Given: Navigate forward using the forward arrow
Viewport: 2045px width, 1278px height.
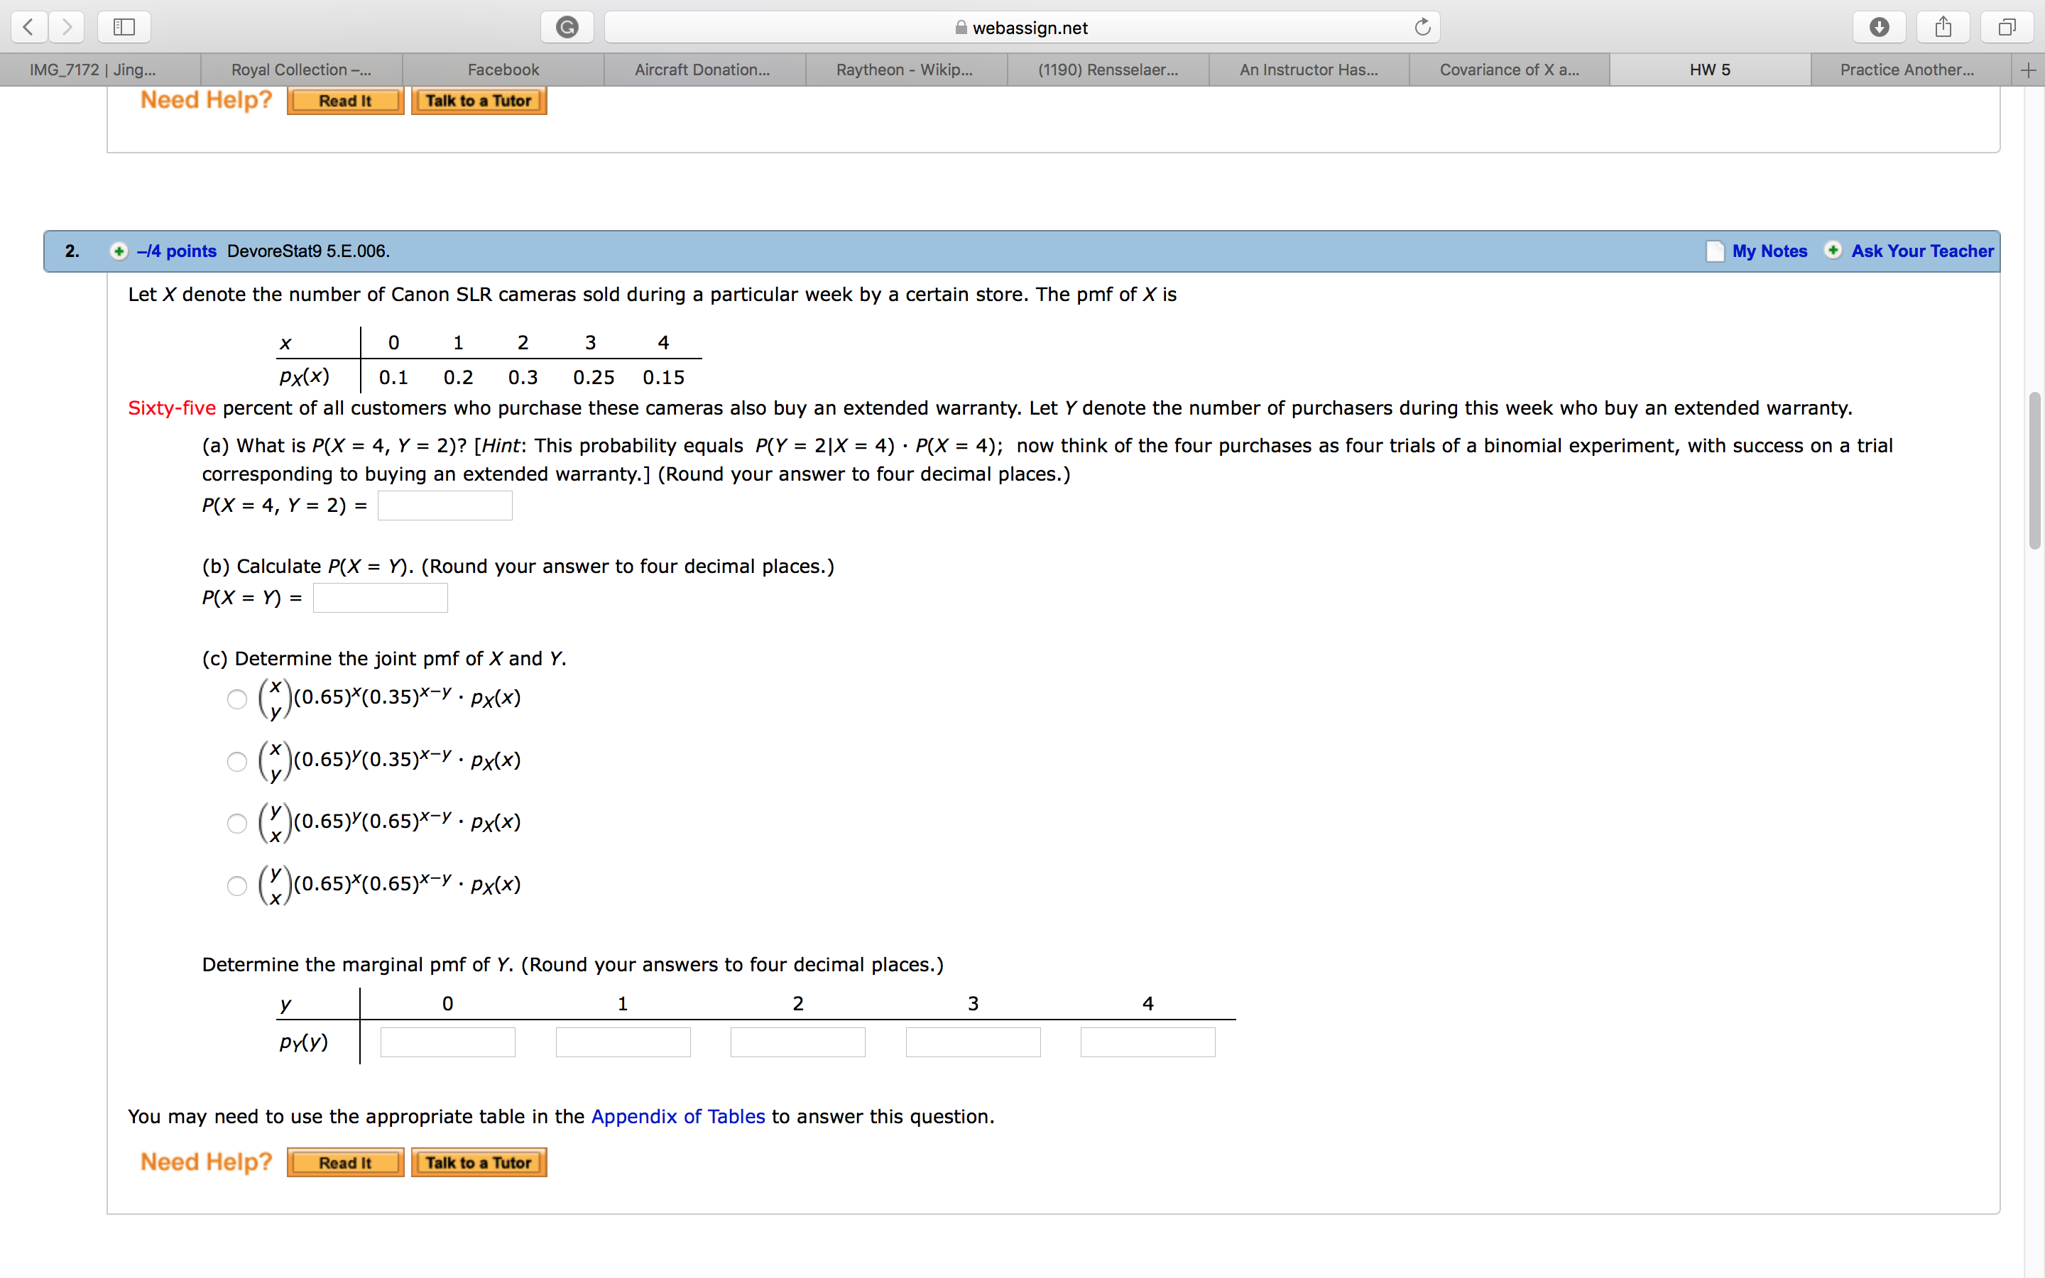Looking at the screenshot, I should point(67,26).
